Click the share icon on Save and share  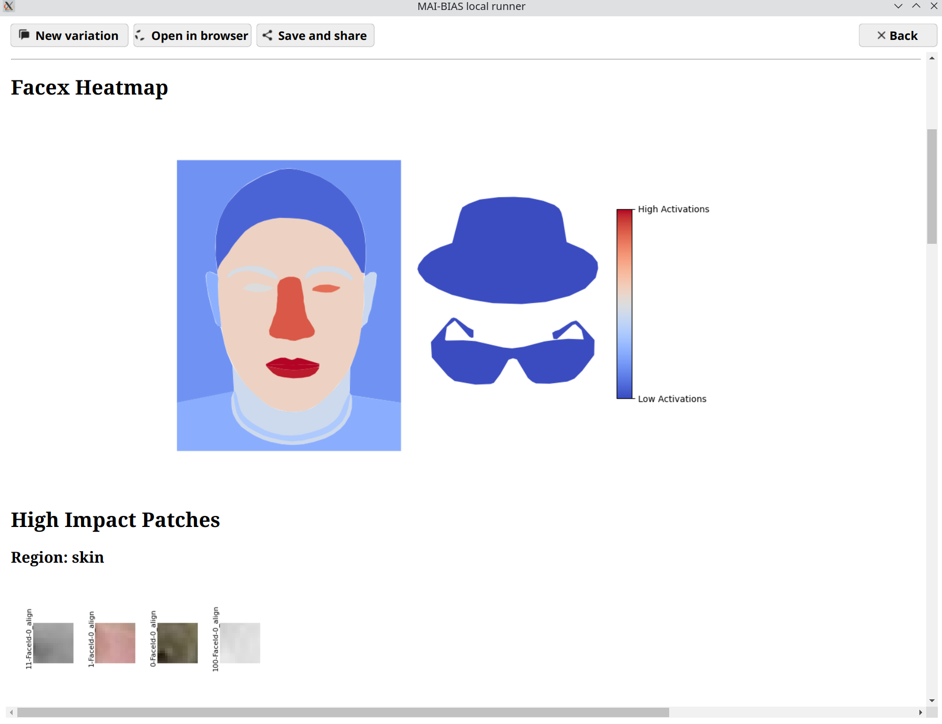pyautogui.click(x=267, y=35)
